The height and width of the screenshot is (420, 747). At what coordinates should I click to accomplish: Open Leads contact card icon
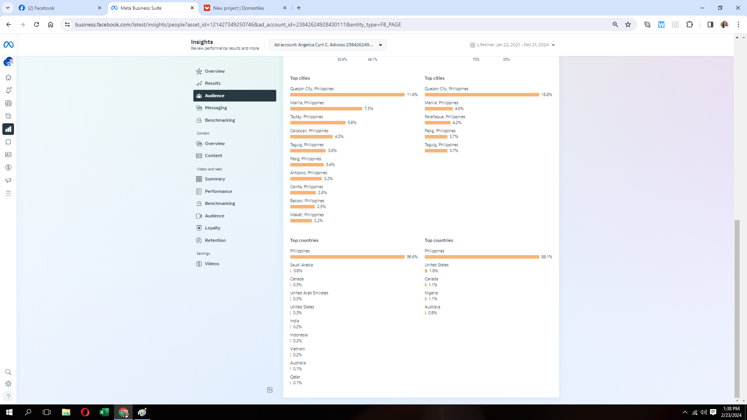coord(8,155)
